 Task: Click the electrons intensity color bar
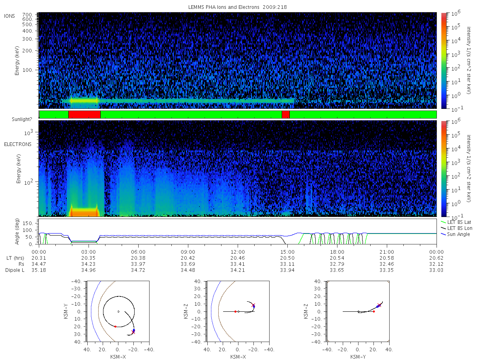click(x=443, y=168)
